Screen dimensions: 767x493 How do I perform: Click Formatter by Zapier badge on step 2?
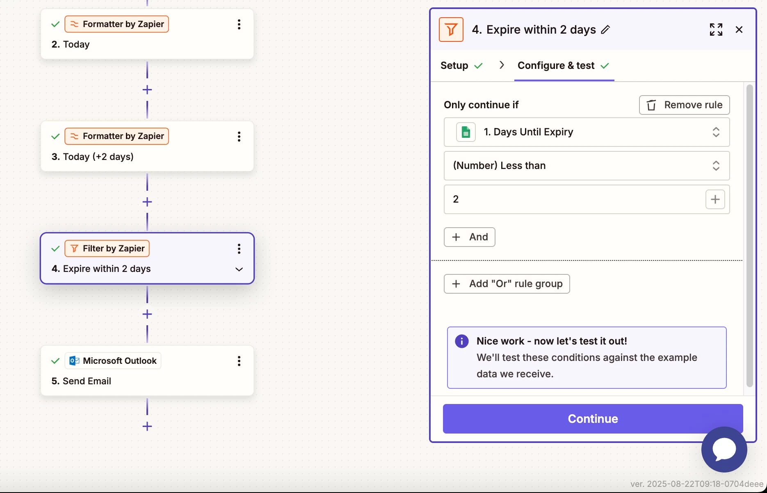pyautogui.click(x=116, y=24)
